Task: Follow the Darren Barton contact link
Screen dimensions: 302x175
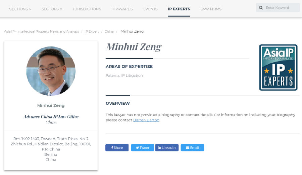Action: (x=146, y=120)
